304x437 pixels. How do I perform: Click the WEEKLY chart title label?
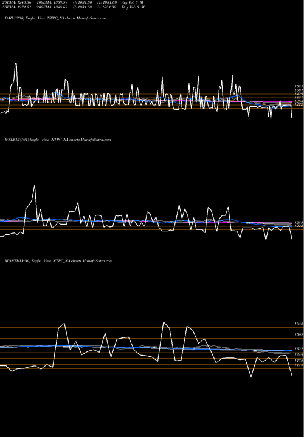(58, 140)
